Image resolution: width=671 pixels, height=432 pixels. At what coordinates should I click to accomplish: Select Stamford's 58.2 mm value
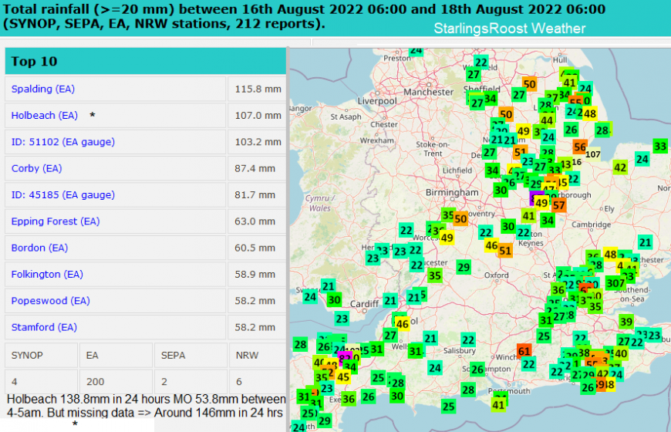(255, 328)
